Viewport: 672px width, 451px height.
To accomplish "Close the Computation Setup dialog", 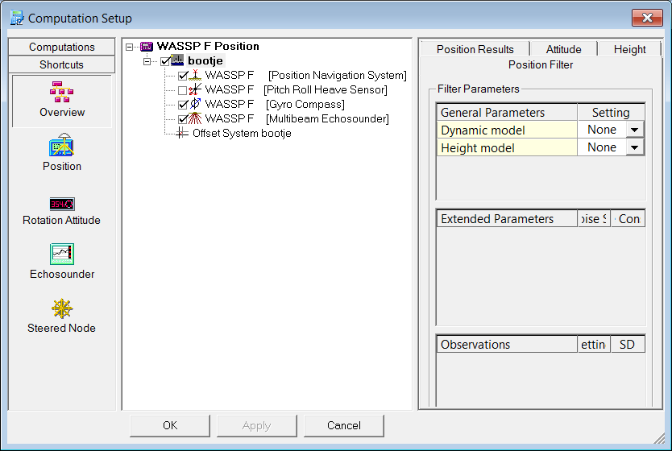I will click(647, 18).
